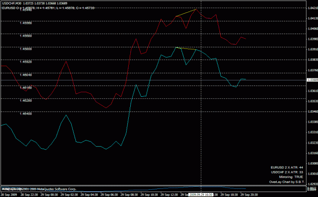Click the highlighted current price box 1.03689
The image size is (318, 197).
coord(312,80)
